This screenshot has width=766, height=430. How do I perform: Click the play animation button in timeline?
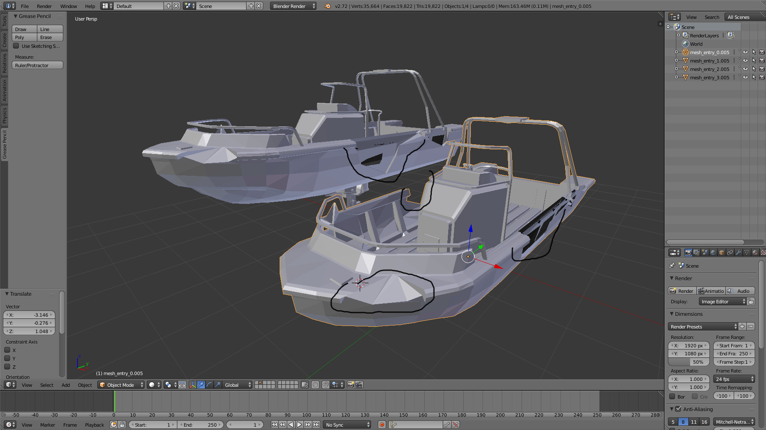(299, 425)
